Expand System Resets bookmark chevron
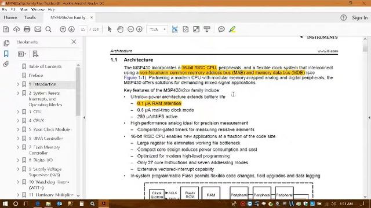This screenshot has width=371, height=208. 18,93
